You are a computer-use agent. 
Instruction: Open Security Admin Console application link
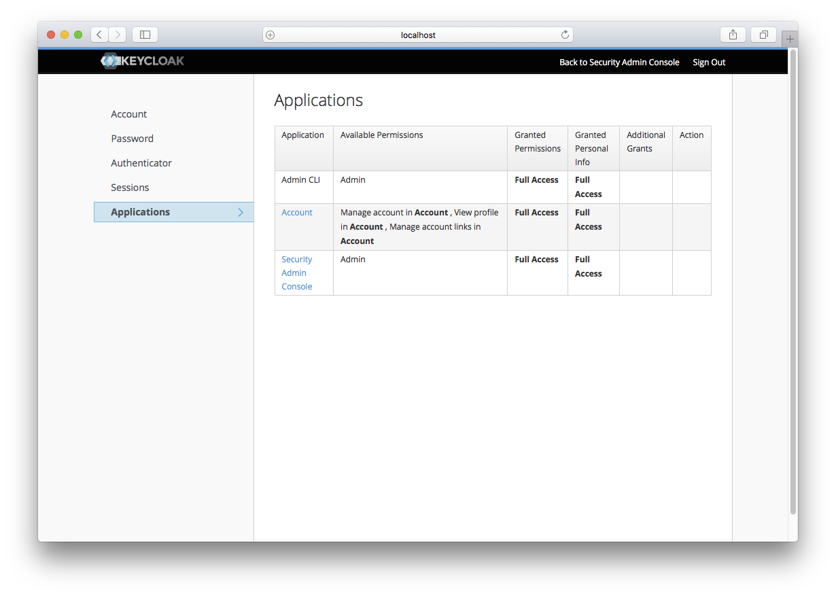[x=297, y=273]
